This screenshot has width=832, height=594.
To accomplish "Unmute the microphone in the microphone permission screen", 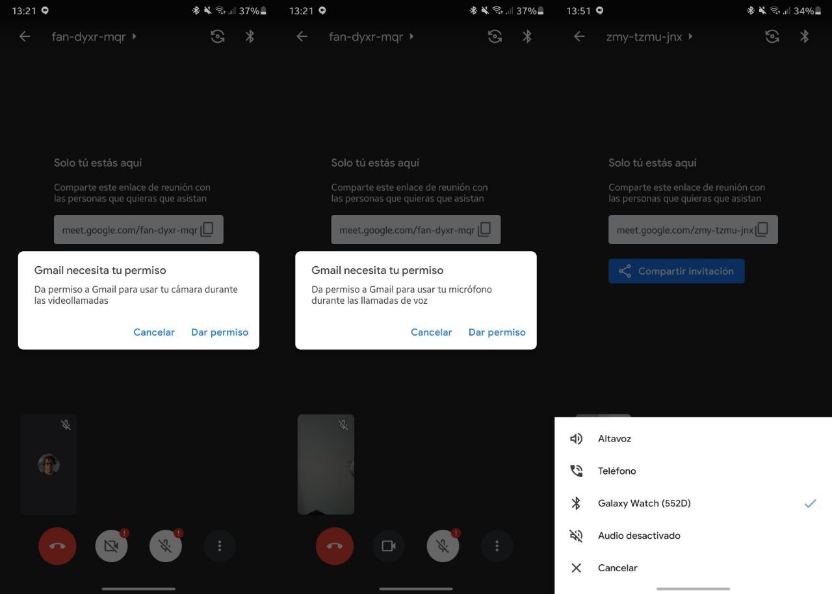I will pos(443,546).
